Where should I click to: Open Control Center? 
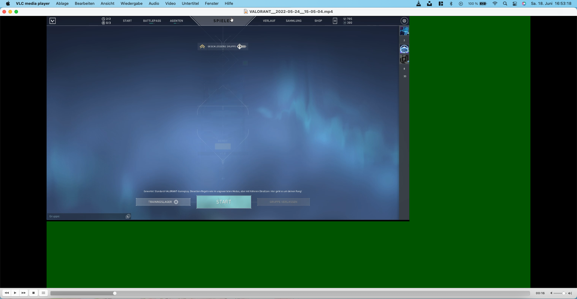[515, 4]
